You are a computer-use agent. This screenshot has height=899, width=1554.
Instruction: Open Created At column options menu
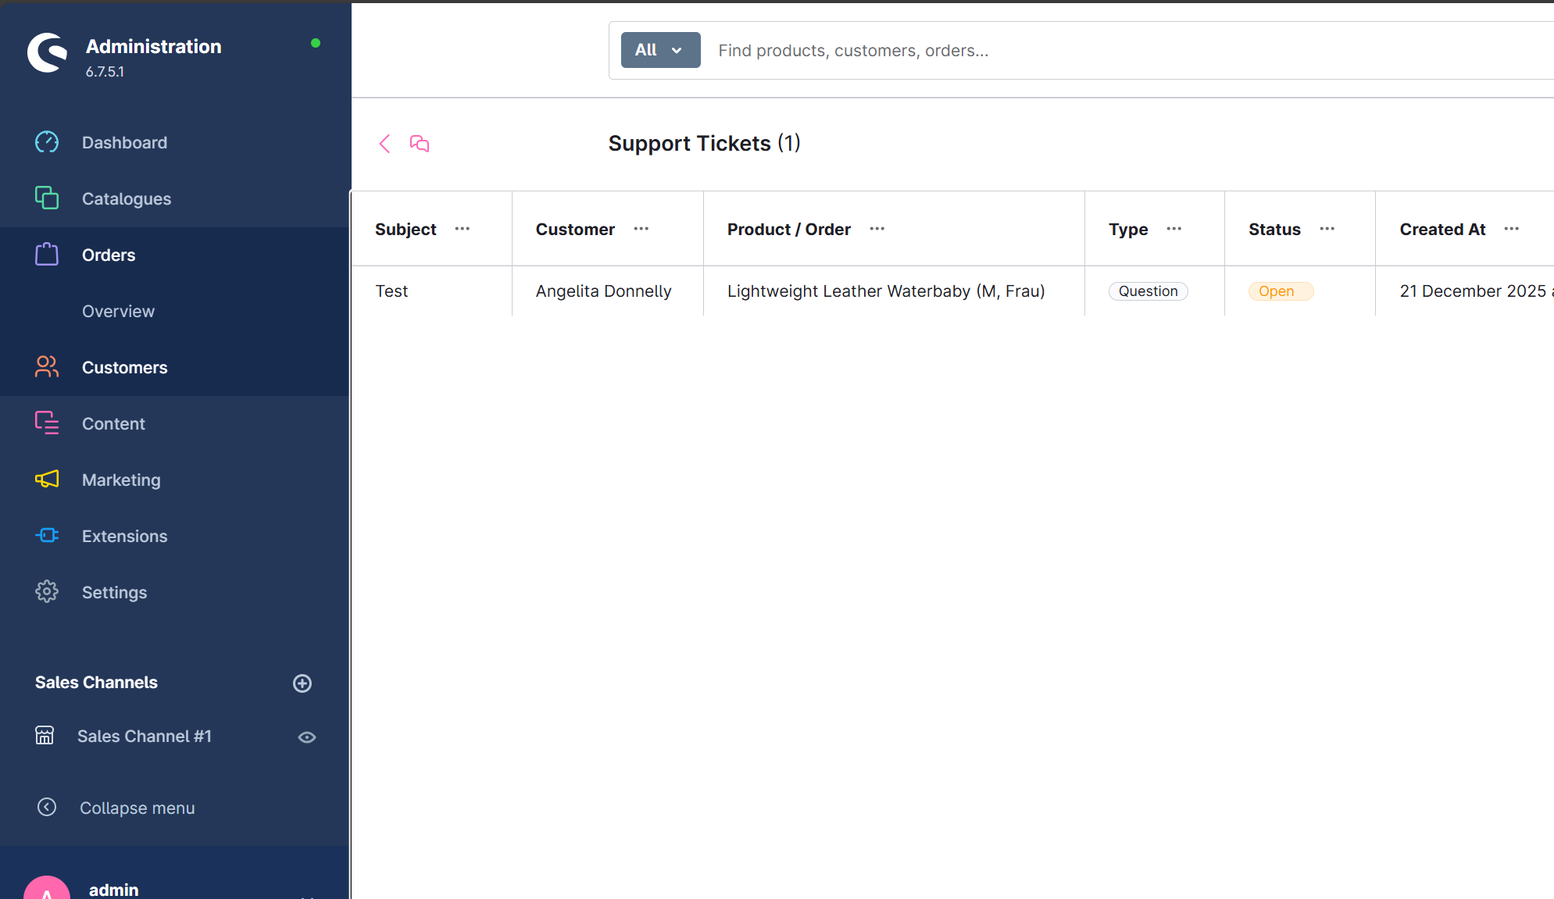1512,229
